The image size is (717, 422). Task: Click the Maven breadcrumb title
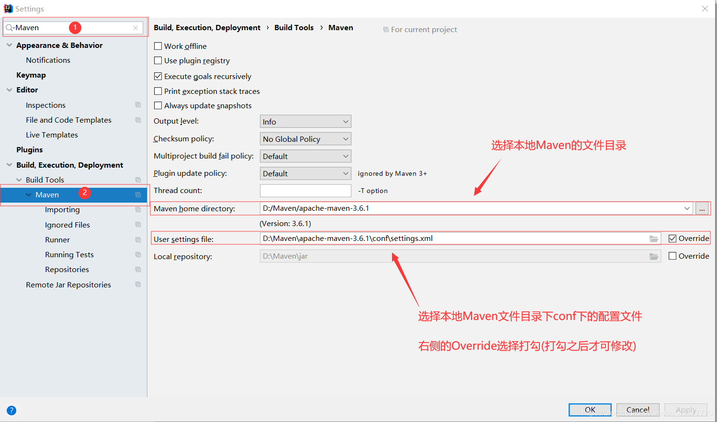341,27
